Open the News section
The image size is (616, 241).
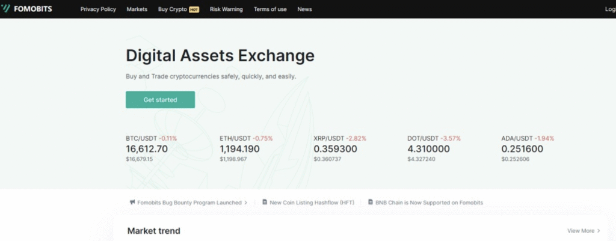tap(304, 10)
